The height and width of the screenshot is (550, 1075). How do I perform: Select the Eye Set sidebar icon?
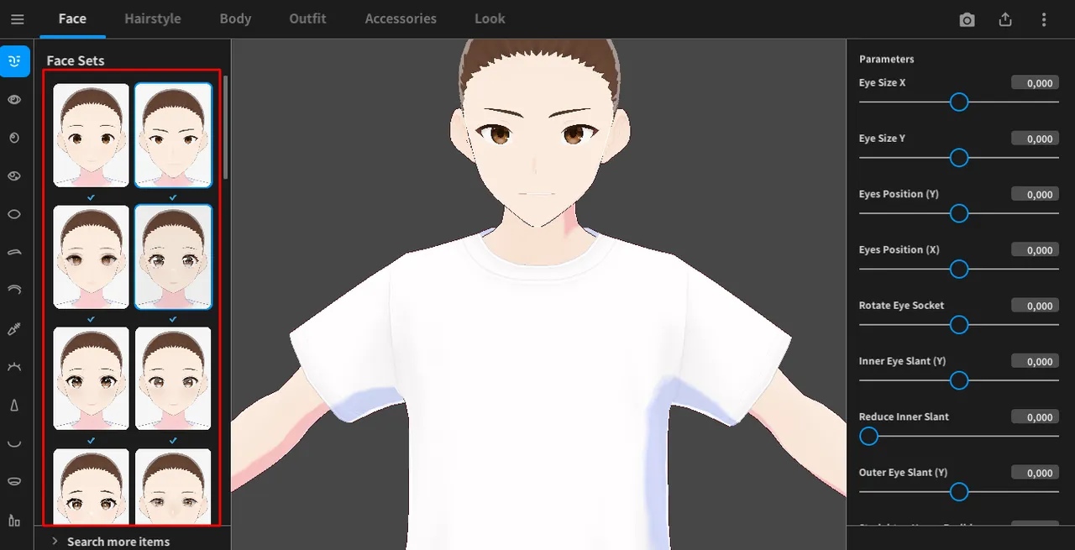point(14,100)
